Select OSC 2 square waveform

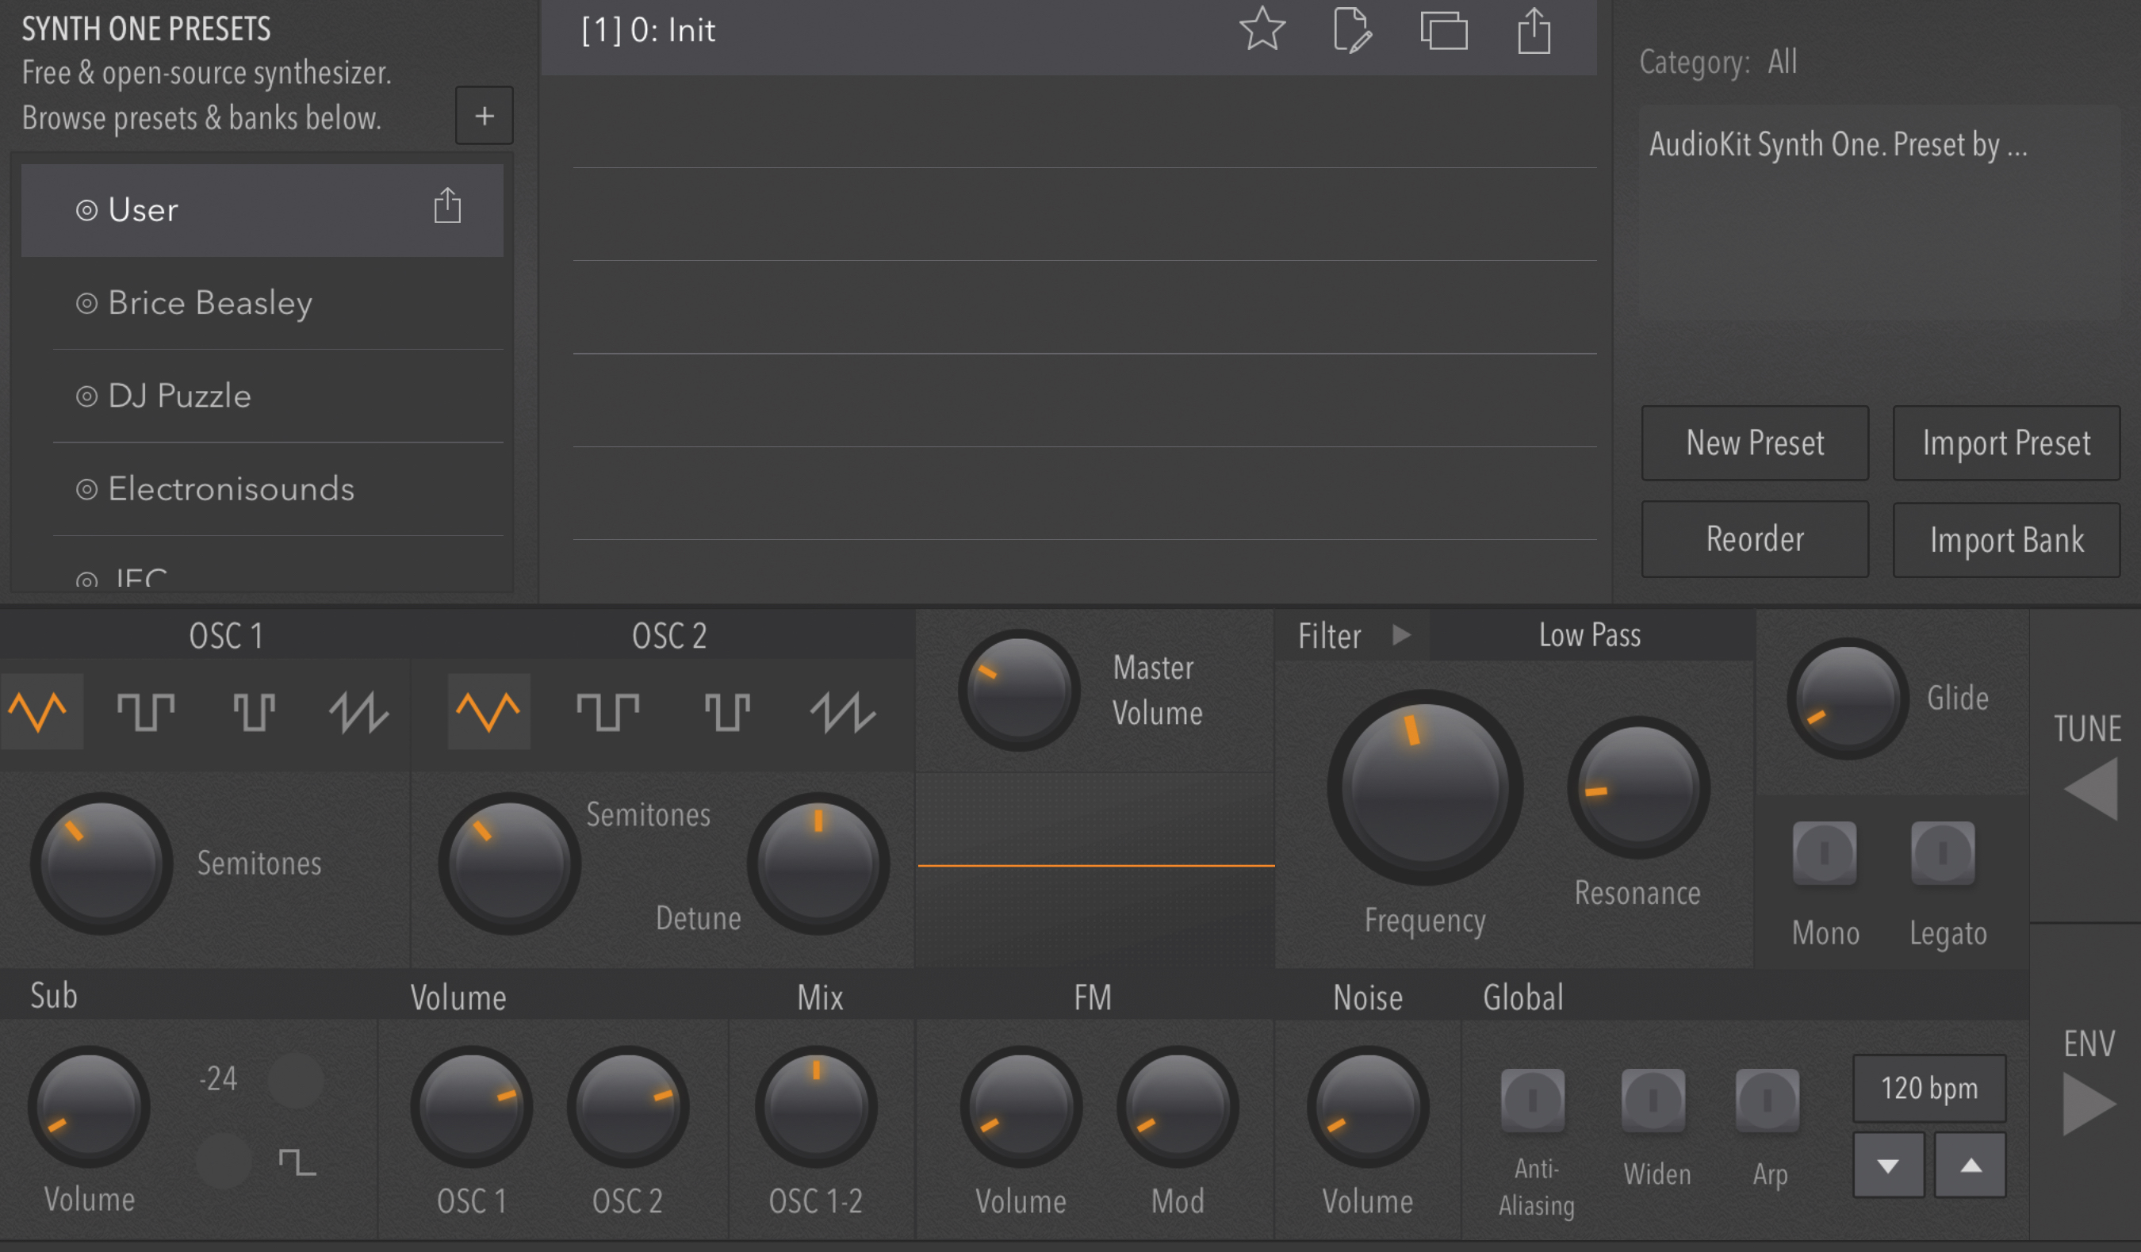point(607,712)
